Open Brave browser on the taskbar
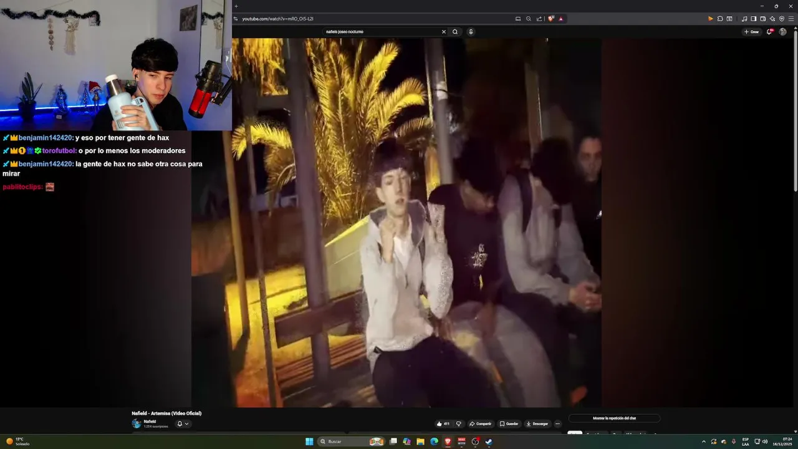Screen dimensions: 798x449 (448, 442)
